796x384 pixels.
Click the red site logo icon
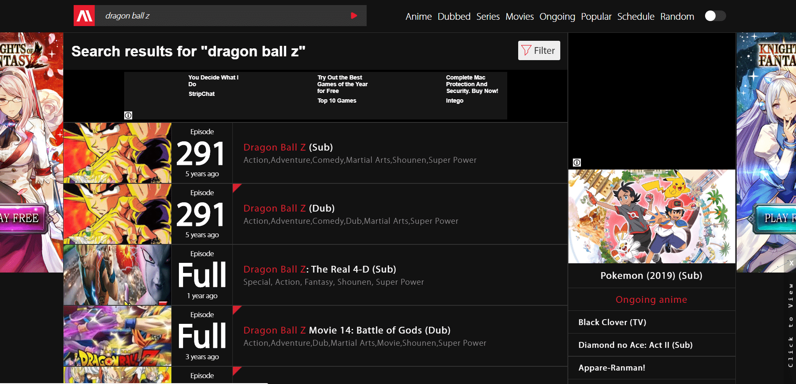pyautogui.click(x=84, y=16)
